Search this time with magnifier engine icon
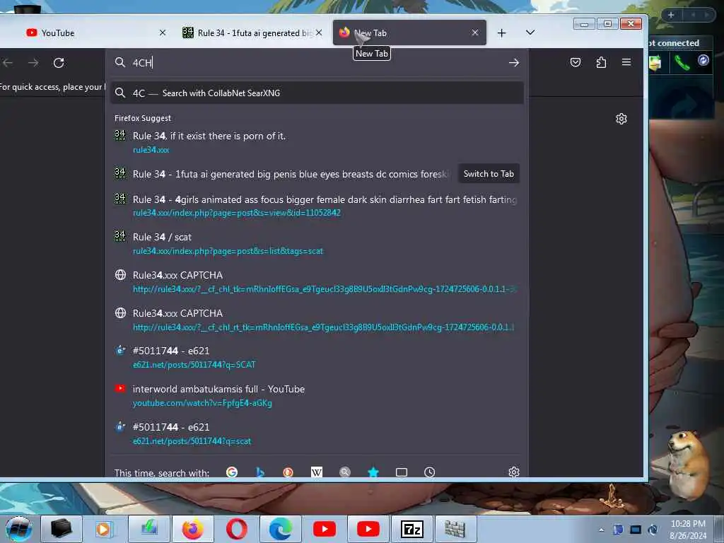The image size is (724, 543). pyautogui.click(x=345, y=472)
